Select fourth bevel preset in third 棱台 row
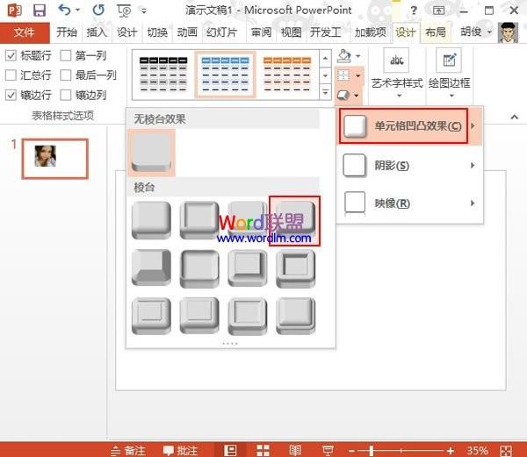 click(295, 316)
